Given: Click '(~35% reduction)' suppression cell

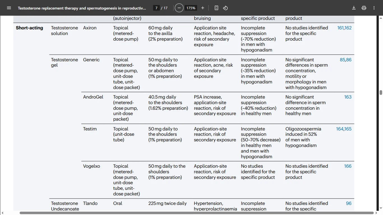Looking at the screenshot, I should click(258, 71).
